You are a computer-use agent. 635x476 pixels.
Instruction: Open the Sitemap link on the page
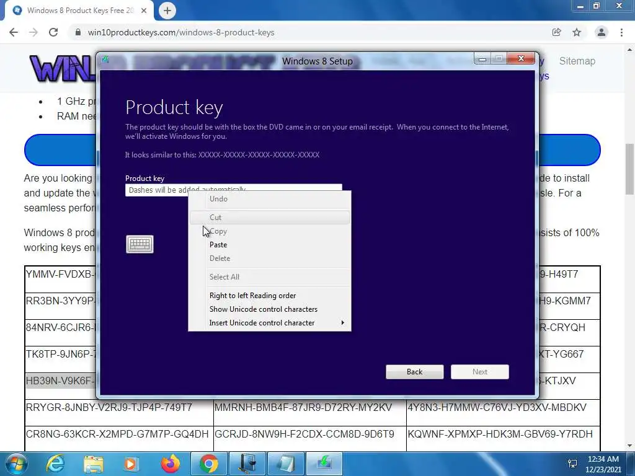tap(577, 61)
